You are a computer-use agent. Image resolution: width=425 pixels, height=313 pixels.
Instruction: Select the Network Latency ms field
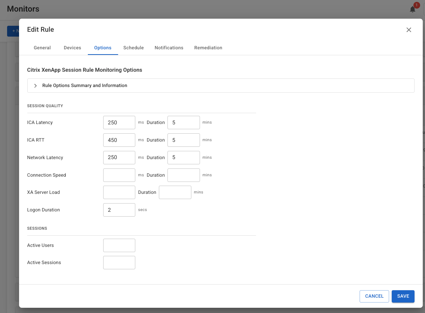click(x=119, y=158)
